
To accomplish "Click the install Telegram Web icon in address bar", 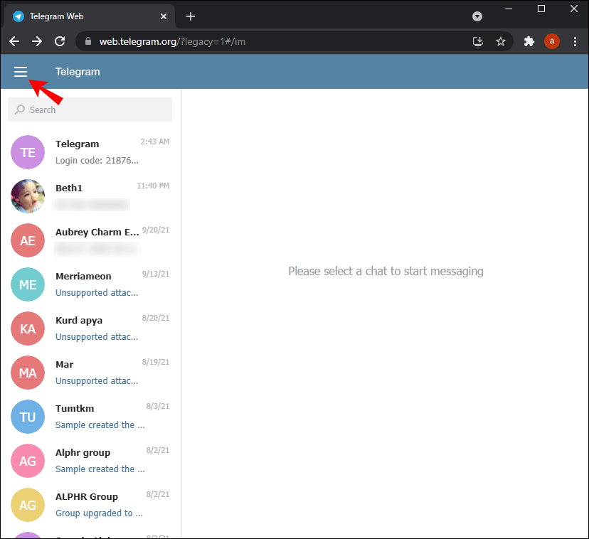I will (x=477, y=41).
